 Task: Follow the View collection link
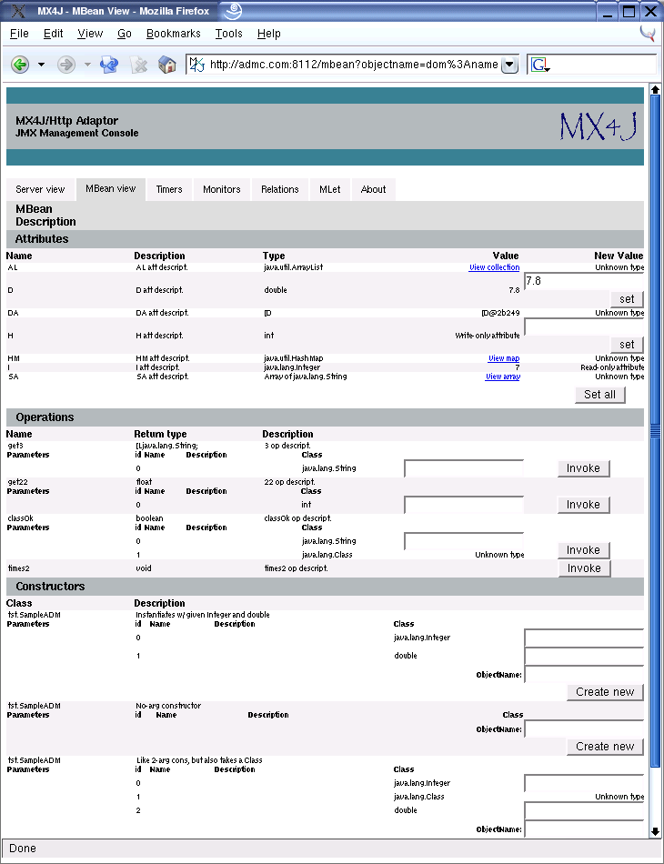point(494,267)
